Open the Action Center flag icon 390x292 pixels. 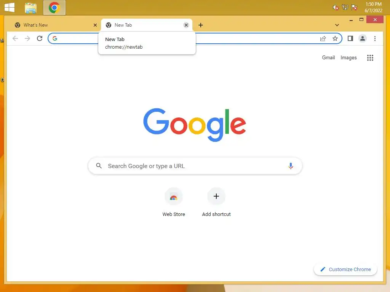point(354,7)
